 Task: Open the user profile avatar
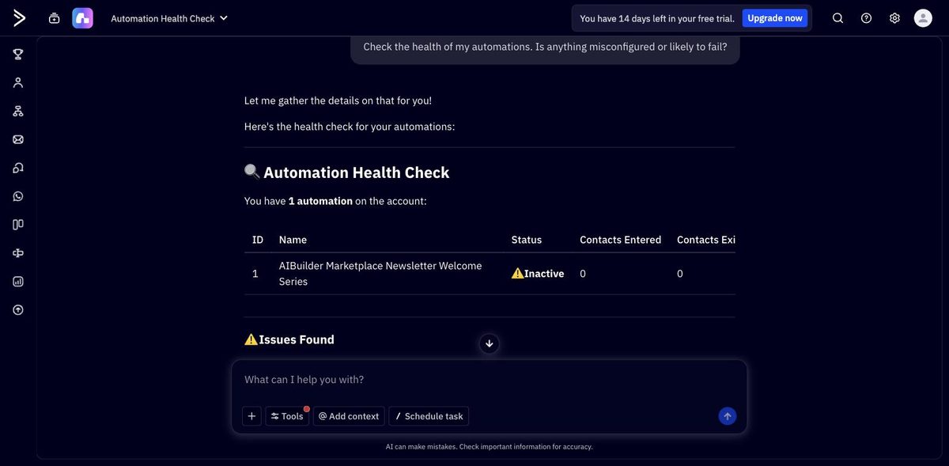[923, 18]
